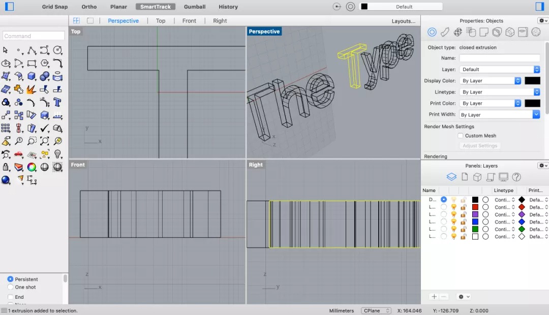Open the Print Color dropdown

[490, 103]
